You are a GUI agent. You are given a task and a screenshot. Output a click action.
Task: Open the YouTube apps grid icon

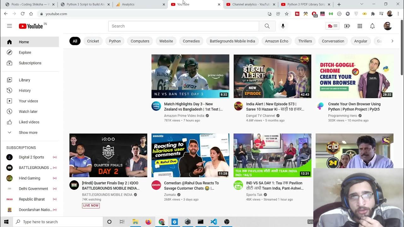[360, 26]
